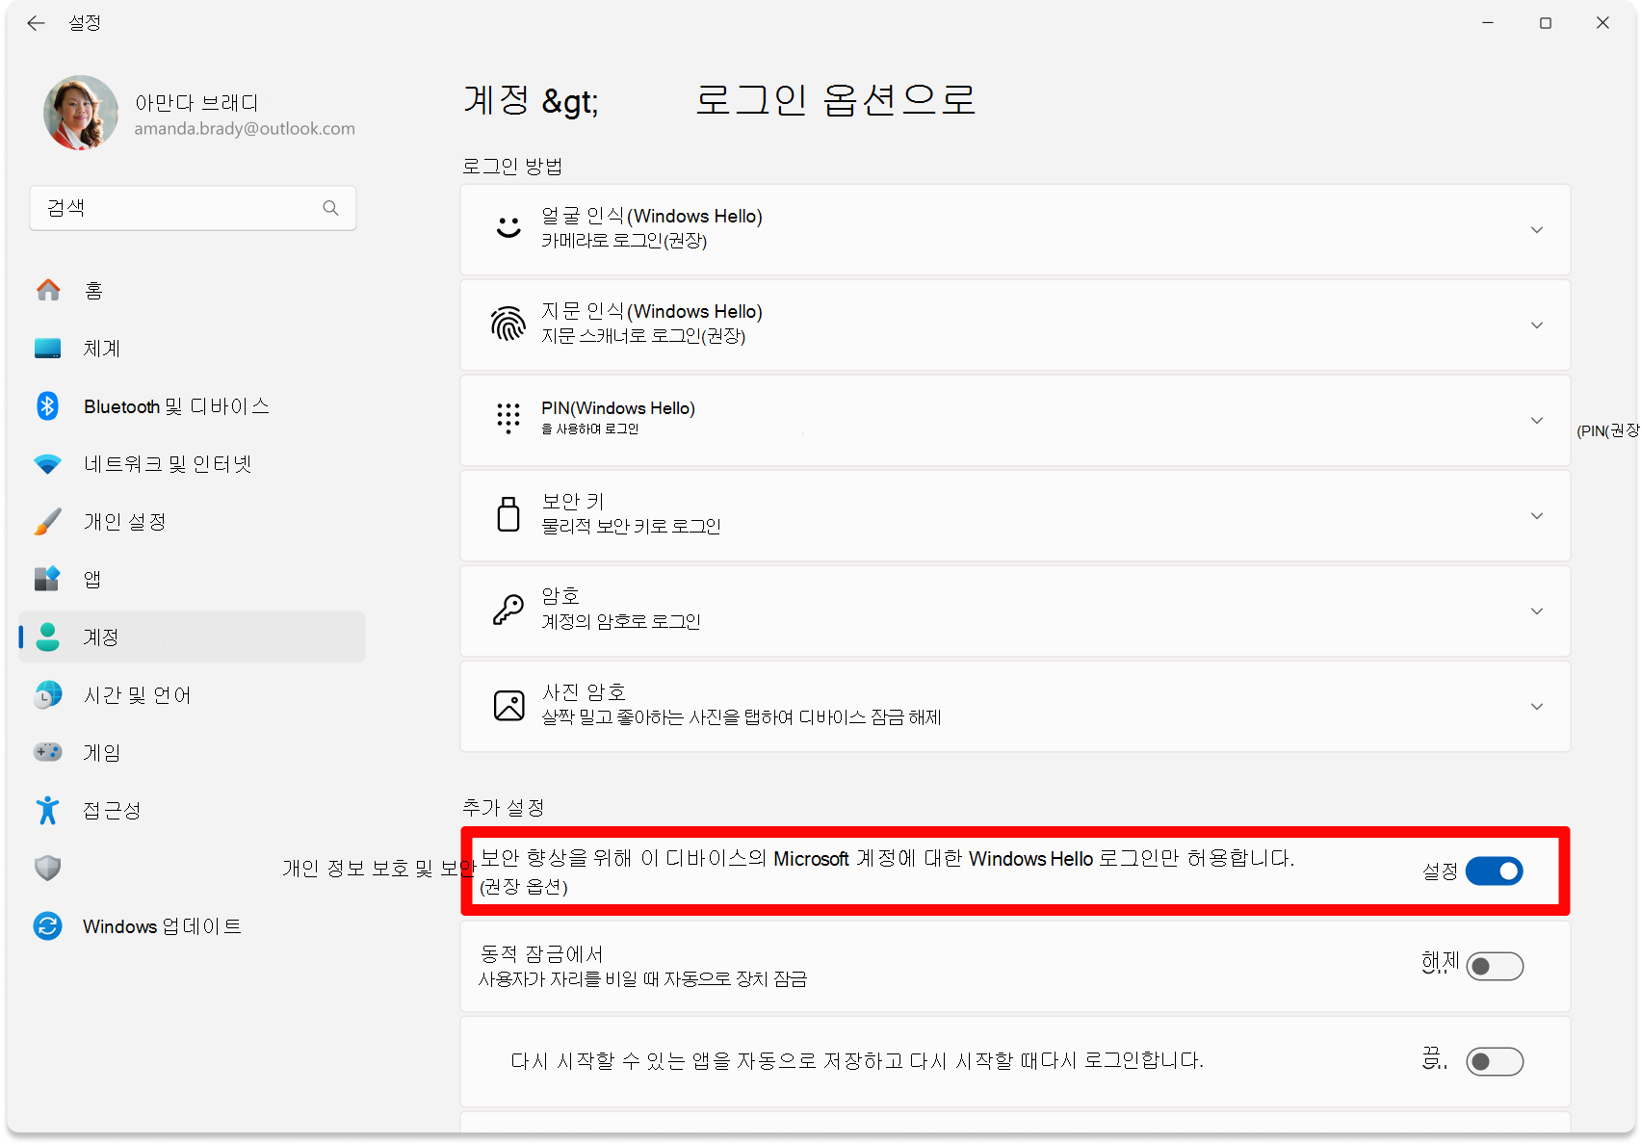Image resolution: width=1641 pixels, height=1144 pixels.
Task: Maximize the Settings window
Action: click(x=1546, y=23)
